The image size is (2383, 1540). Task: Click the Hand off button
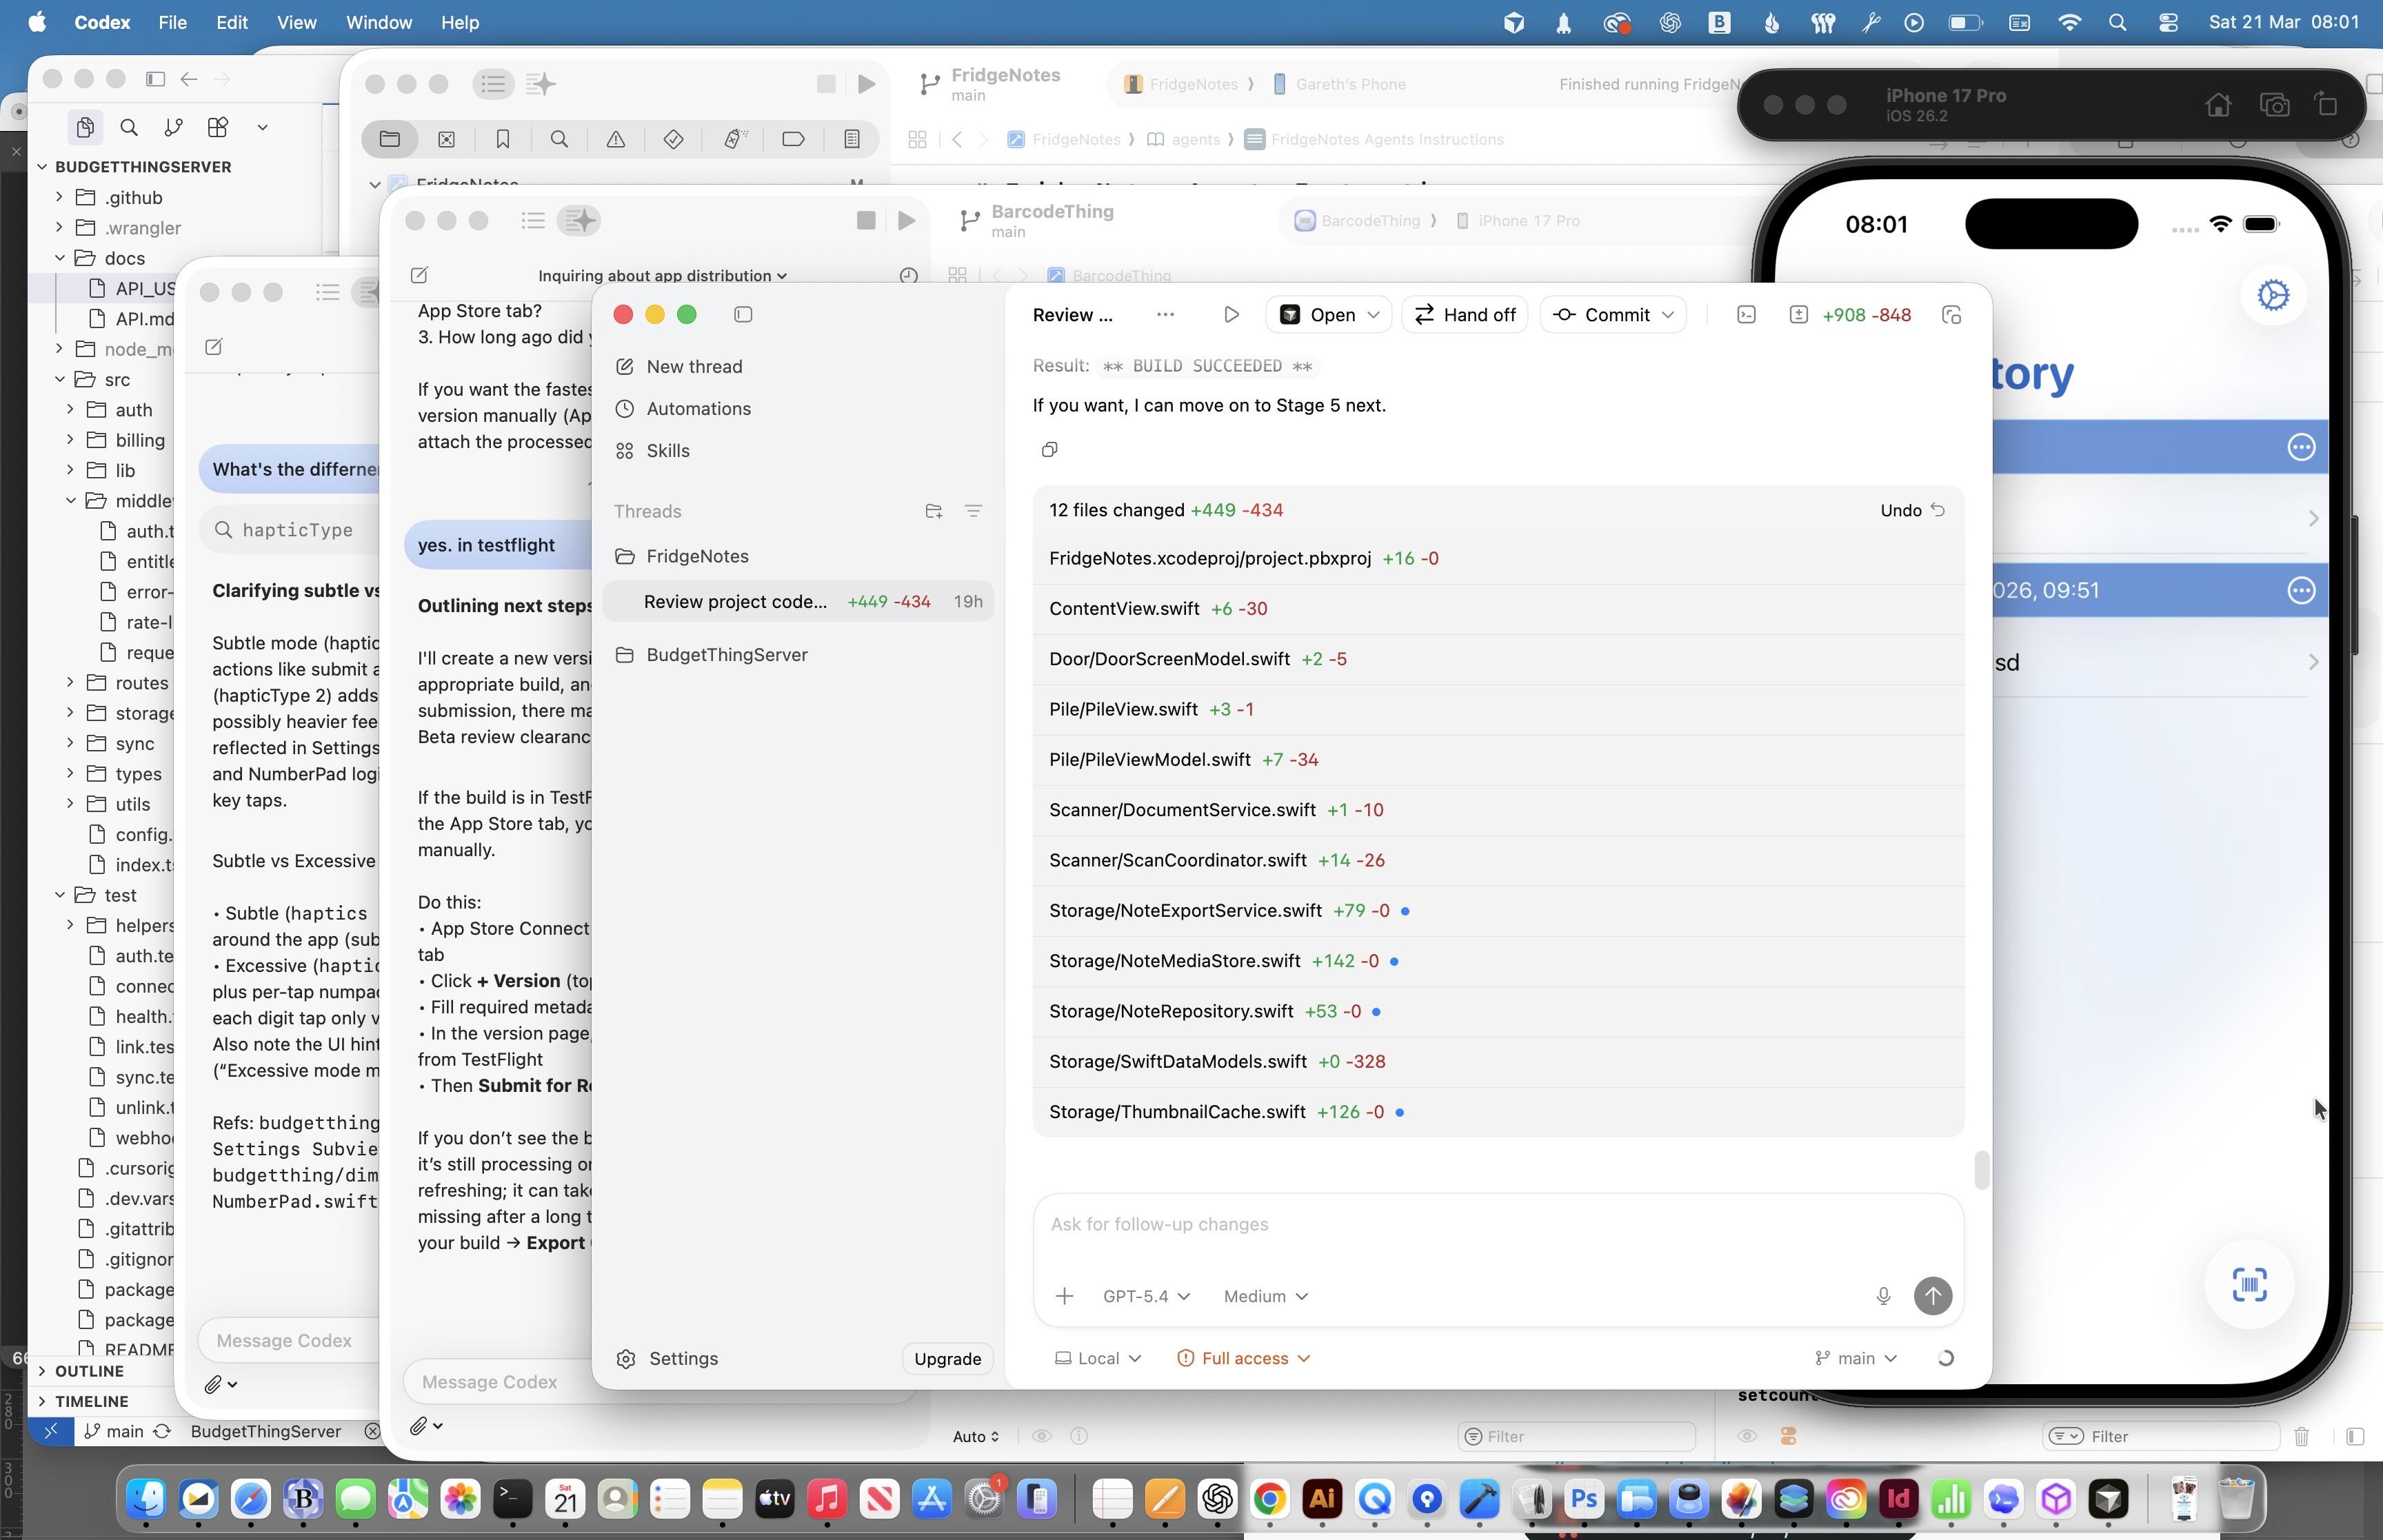1465,315
